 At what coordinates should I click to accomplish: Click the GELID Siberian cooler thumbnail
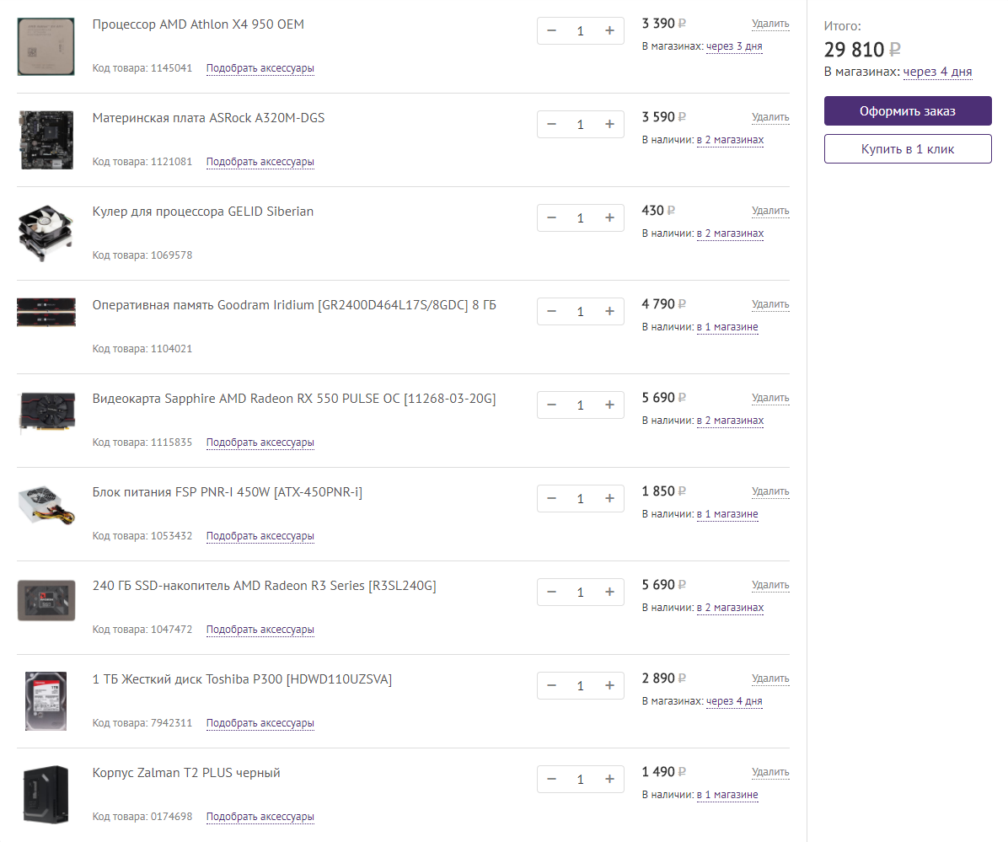(40, 233)
